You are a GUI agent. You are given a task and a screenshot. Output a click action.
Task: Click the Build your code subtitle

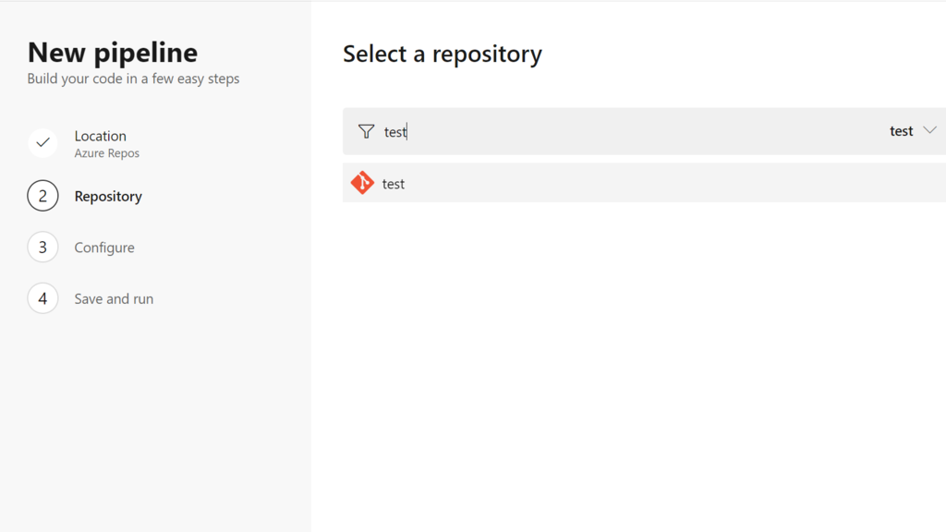click(x=133, y=79)
